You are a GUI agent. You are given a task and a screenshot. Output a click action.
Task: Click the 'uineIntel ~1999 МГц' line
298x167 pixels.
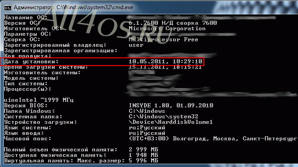pos(39,100)
